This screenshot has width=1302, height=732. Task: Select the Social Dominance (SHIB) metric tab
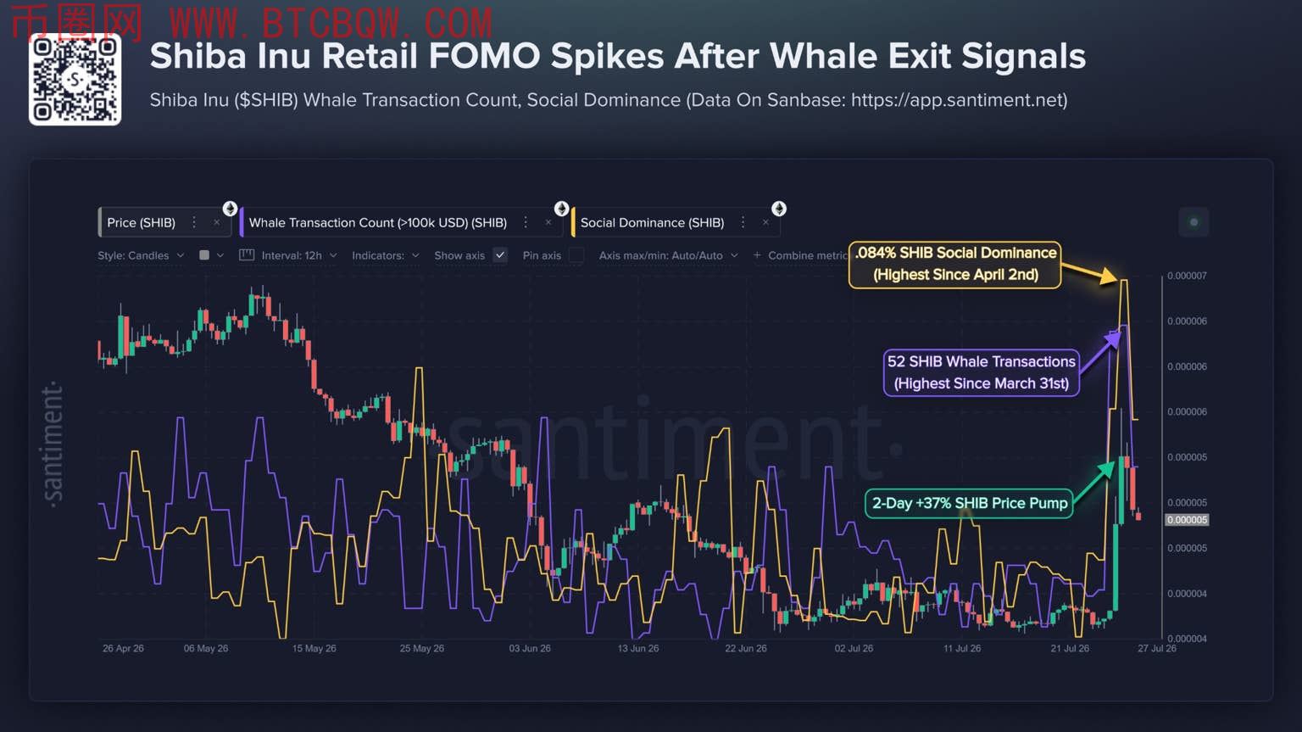652,222
